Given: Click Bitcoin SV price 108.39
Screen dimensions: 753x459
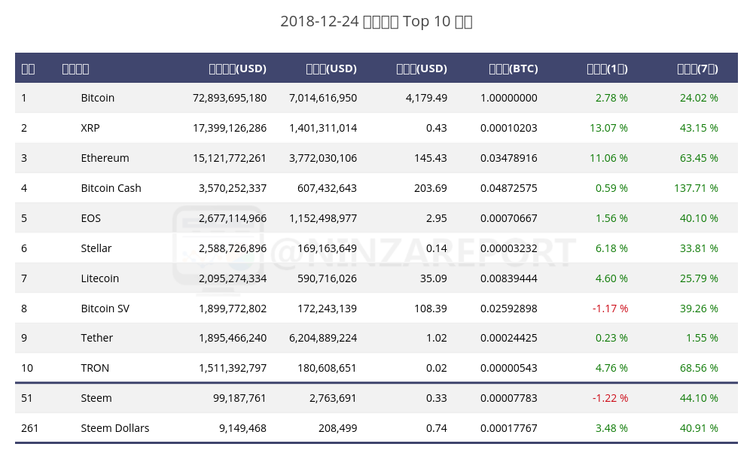Looking at the screenshot, I should pos(430,309).
